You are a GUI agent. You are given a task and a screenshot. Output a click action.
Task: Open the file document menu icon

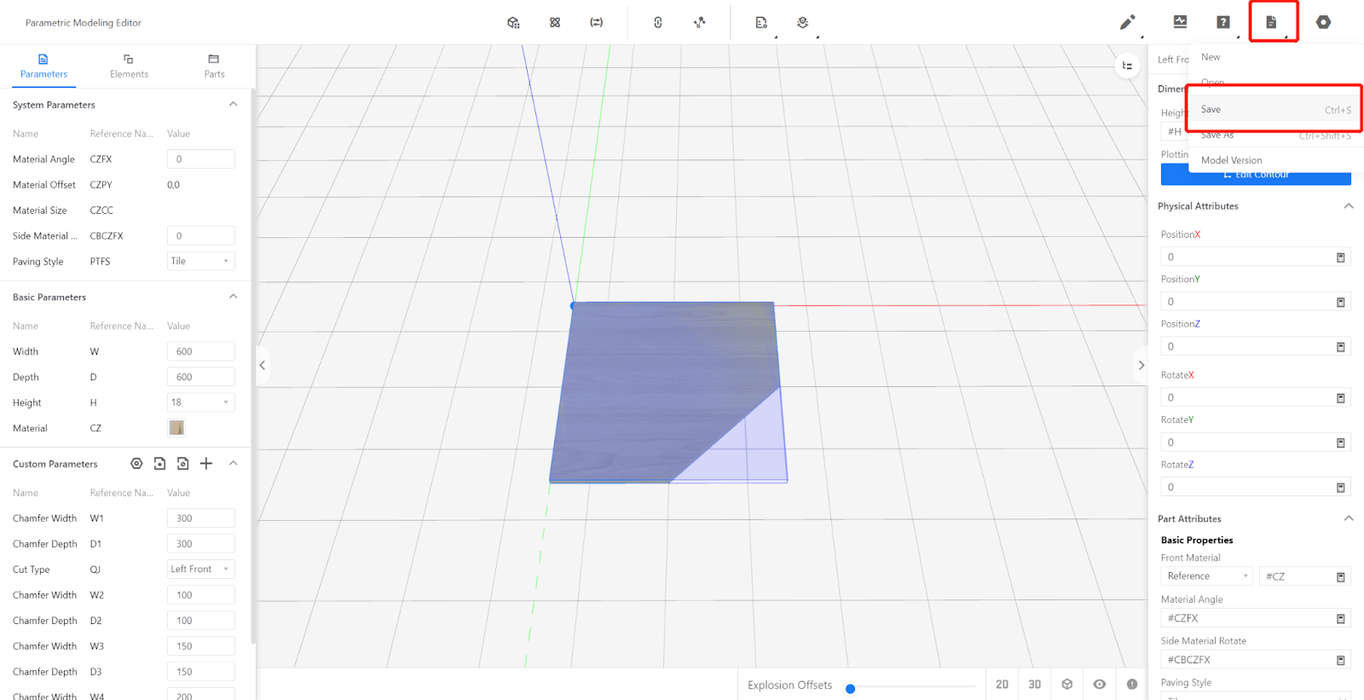tap(1271, 22)
